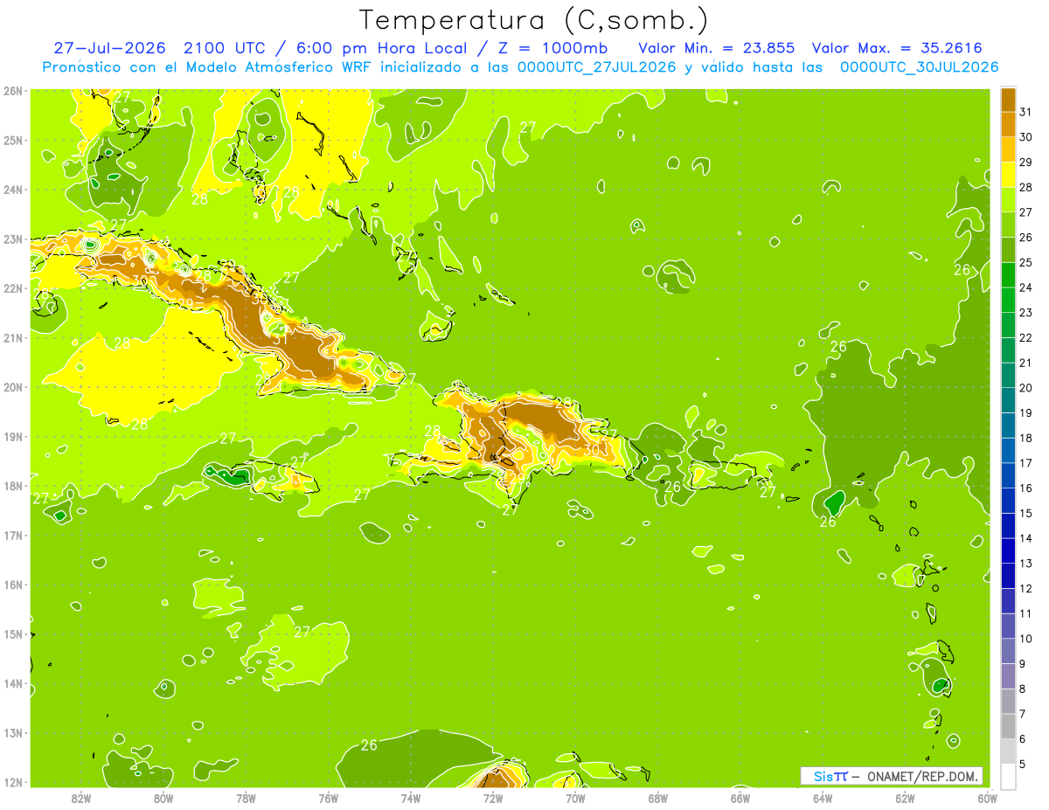Viewport: 1049px width, 810px height.
Task: Pick the yellow swatch between legend 28 and 29
Action: (1008, 174)
